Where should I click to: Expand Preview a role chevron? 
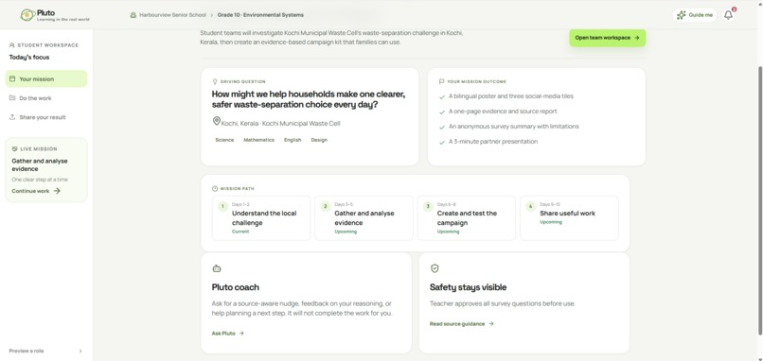click(80, 351)
